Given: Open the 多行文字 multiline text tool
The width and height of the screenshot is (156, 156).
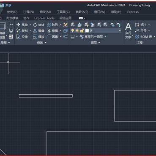Looking at the screenshot, I should coord(128,31).
